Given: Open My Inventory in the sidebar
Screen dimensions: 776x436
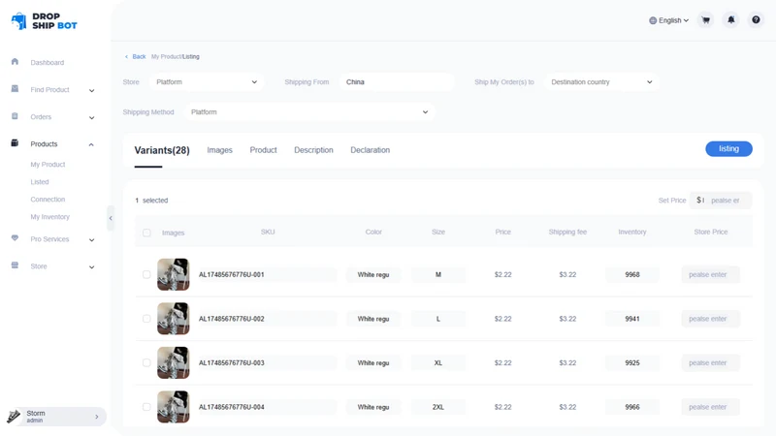Looking at the screenshot, I should pos(50,217).
